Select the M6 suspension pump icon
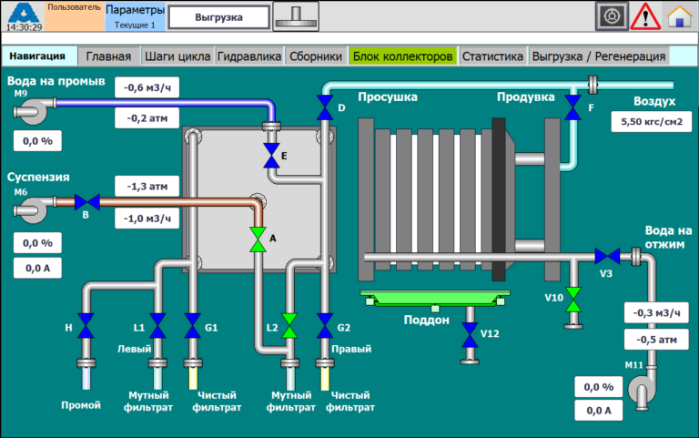The width and height of the screenshot is (699, 438). [30, 210]
